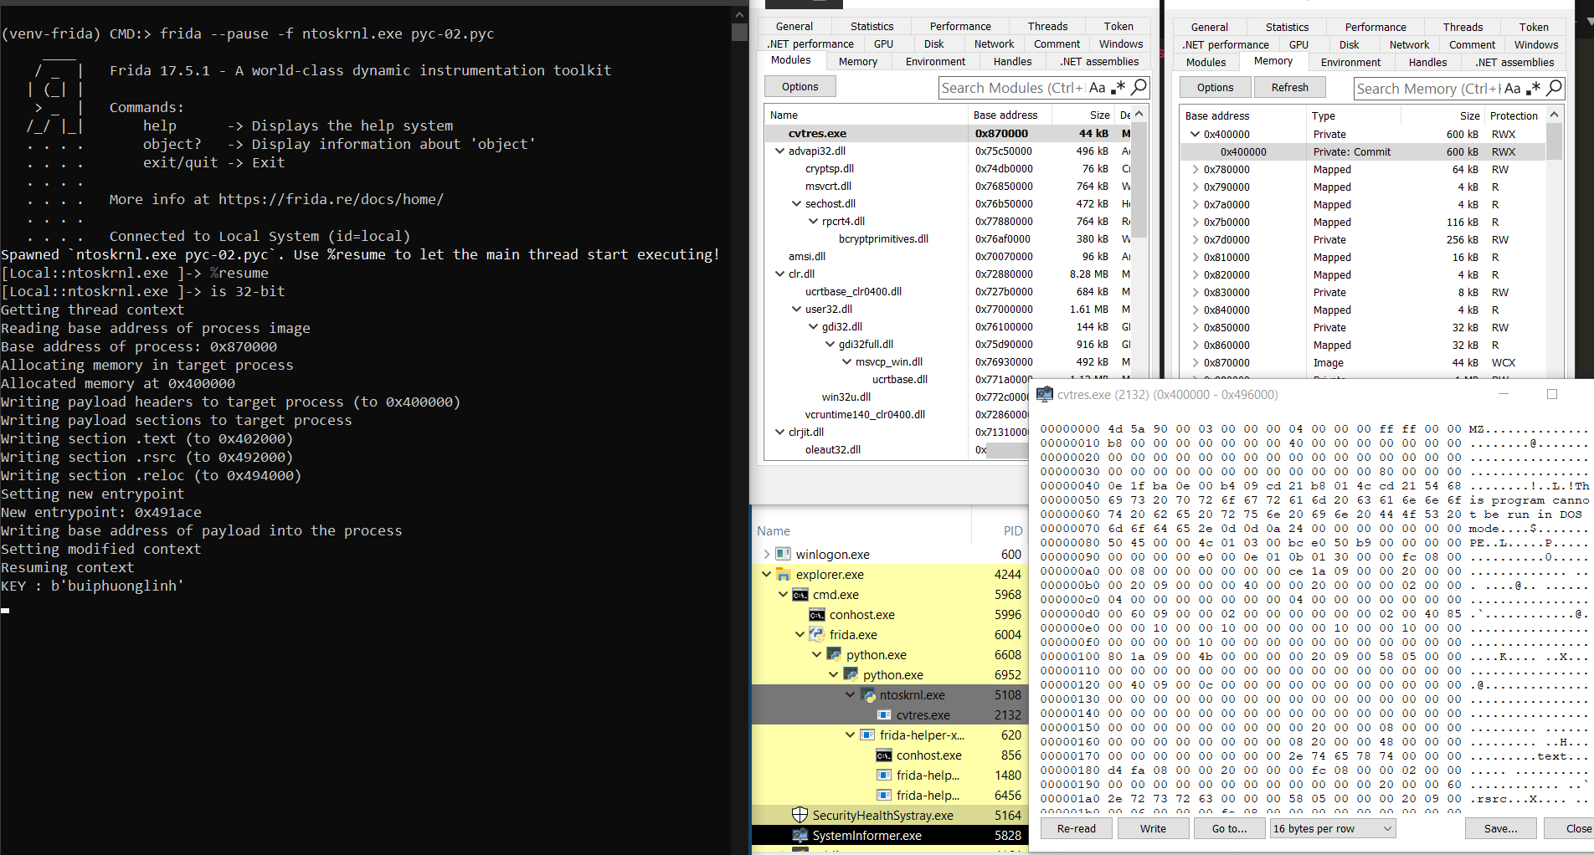Collapse the advapi32.dll module node
Image resolution: width=1594 pixels, height=855 pixels.
[779, 151]
